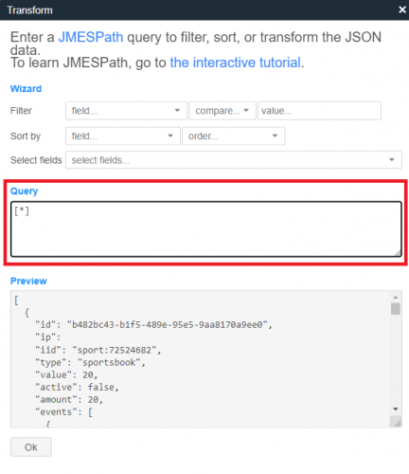The height and width of the screenshot is (474, 409).
Task: Open the Select fields dropdown
Action: pyautogui.click(x=234, y=160)
